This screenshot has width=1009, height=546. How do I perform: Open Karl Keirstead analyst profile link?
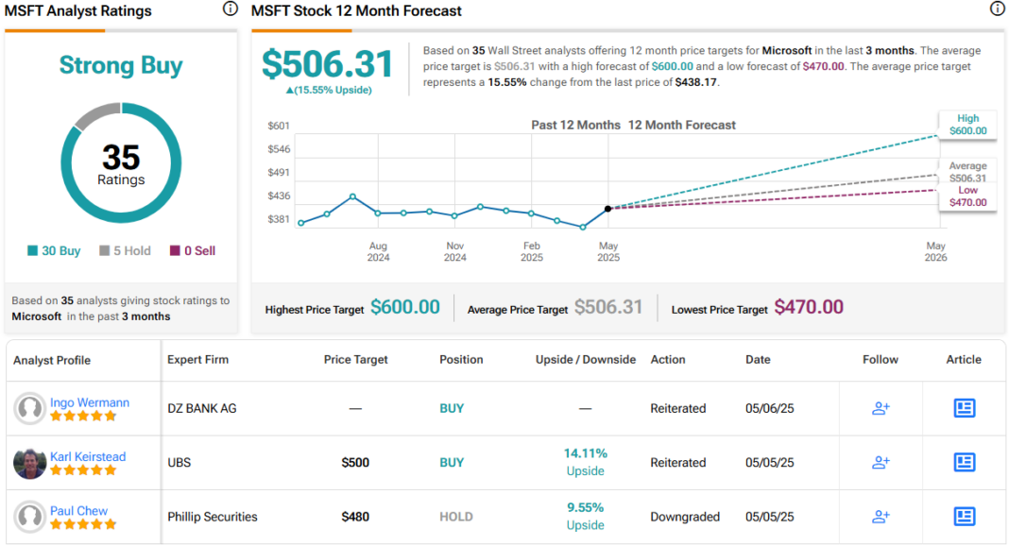click(x=88, y=456)
